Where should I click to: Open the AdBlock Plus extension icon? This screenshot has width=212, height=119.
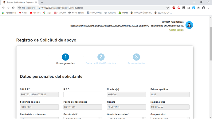[174, 8]
